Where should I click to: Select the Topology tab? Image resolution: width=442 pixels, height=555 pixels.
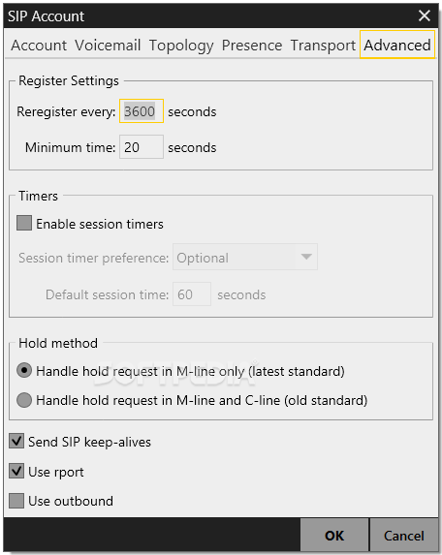[x=181, y=46]
